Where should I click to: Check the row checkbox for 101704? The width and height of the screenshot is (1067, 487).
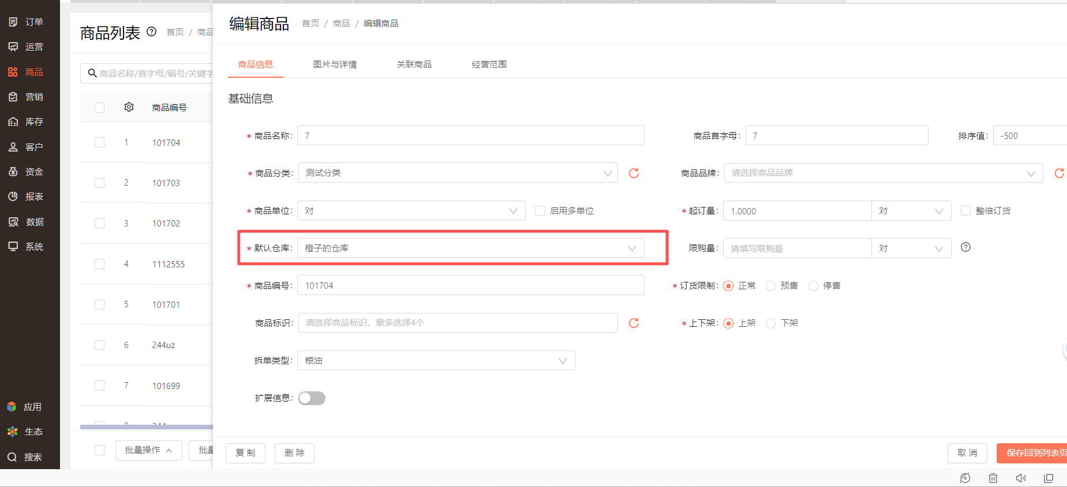100,142
